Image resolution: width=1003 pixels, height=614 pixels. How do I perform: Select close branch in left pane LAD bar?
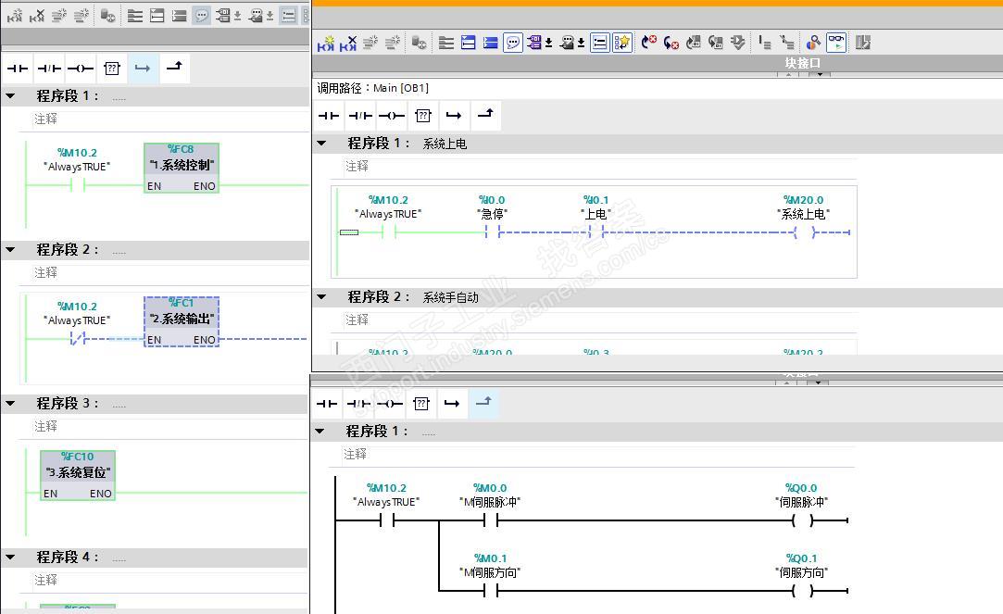pos(174,67)
